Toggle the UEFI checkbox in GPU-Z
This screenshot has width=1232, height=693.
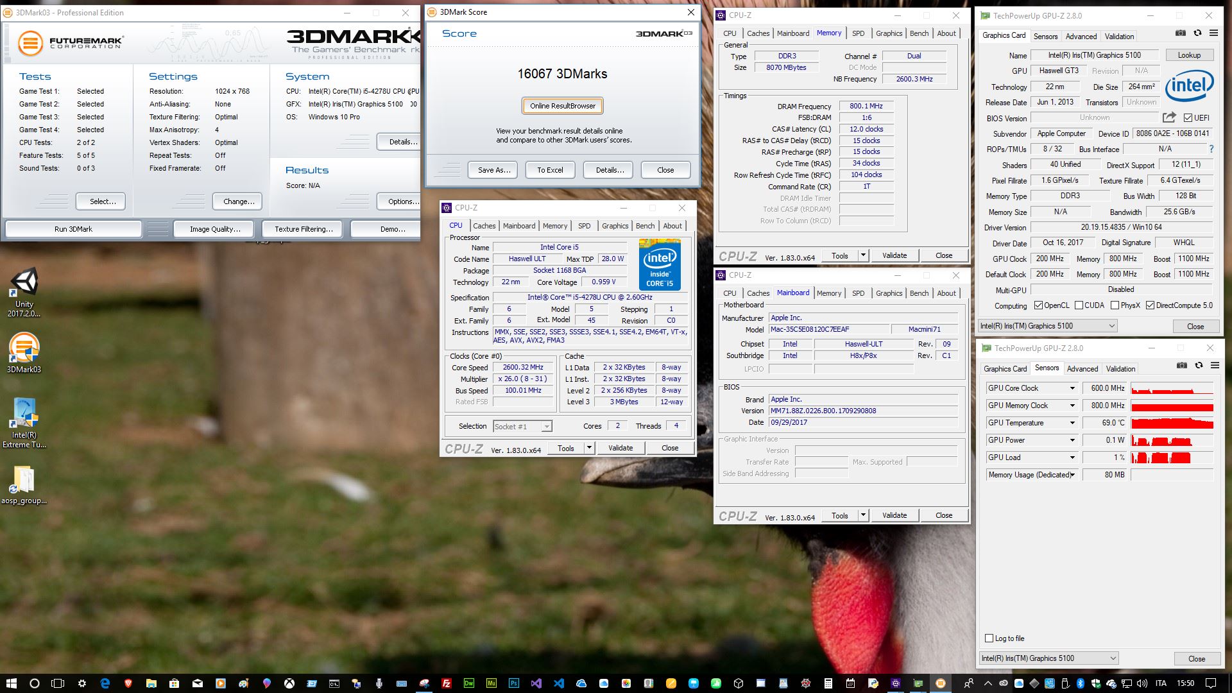[1188, 117]
